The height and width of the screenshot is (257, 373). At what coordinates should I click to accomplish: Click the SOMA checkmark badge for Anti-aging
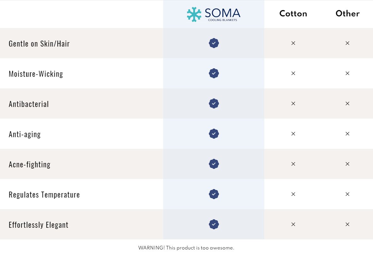[x=214, y=134]
